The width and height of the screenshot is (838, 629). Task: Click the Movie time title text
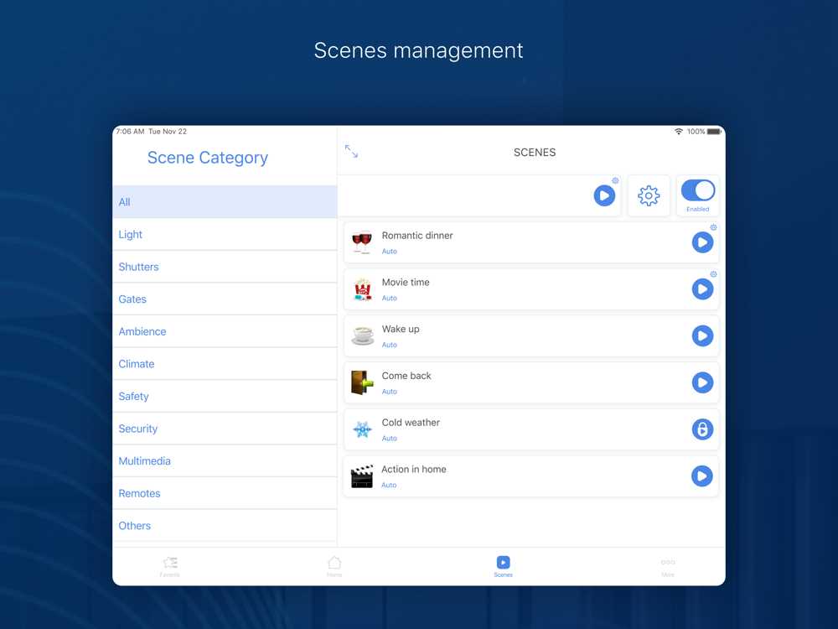(405, 282)
